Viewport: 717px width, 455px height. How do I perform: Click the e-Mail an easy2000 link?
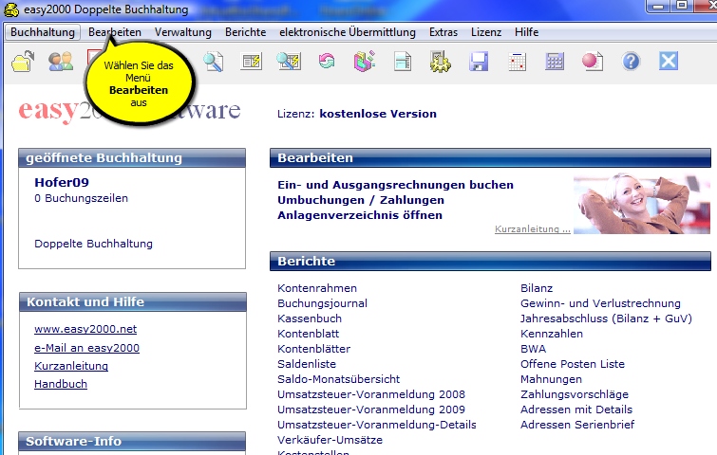(x=86, y=348)
